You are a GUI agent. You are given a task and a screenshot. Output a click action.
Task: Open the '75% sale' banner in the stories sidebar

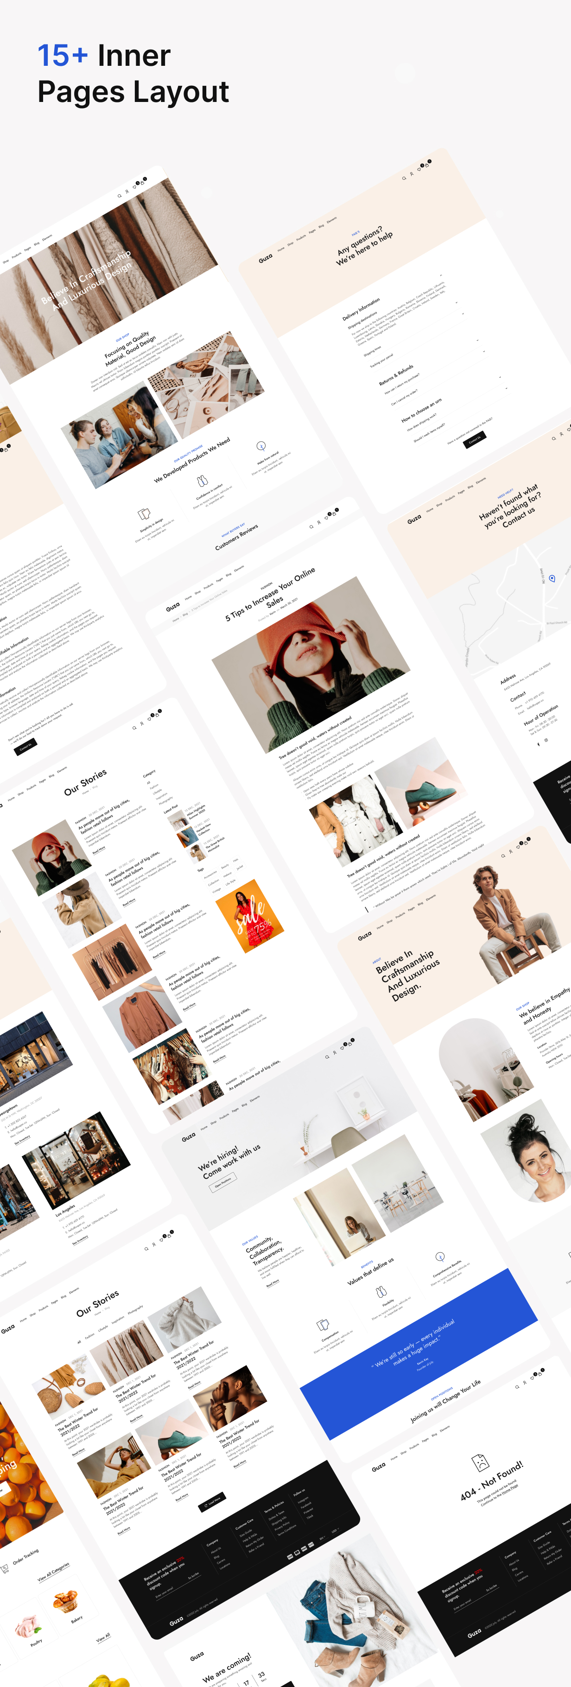pyautogui.click(x=249, y=915)
